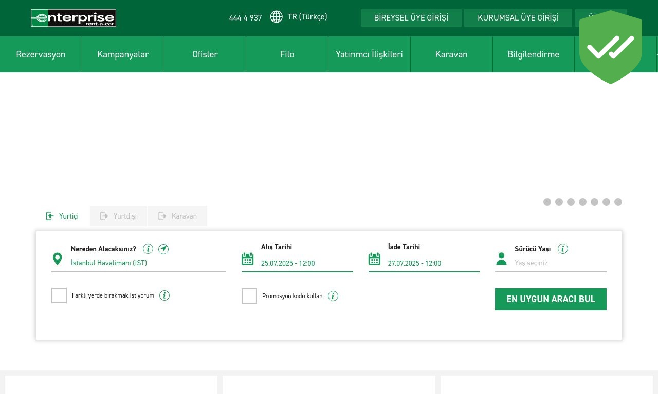Enable Farklı yerde bırakmak istiyorum checkbox
658x394 pixels.
tap(59, 295)
